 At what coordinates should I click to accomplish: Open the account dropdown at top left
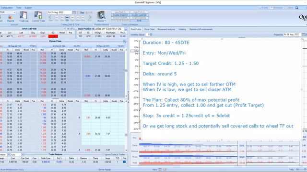pos(14,12)
